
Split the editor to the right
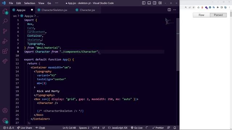point(169,10)
